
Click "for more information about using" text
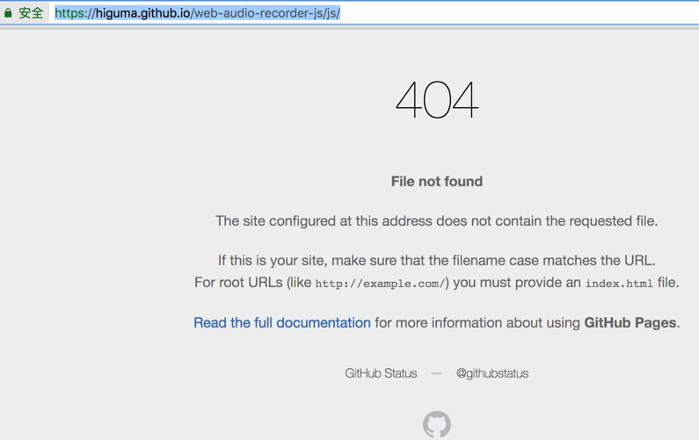[477, 323]
